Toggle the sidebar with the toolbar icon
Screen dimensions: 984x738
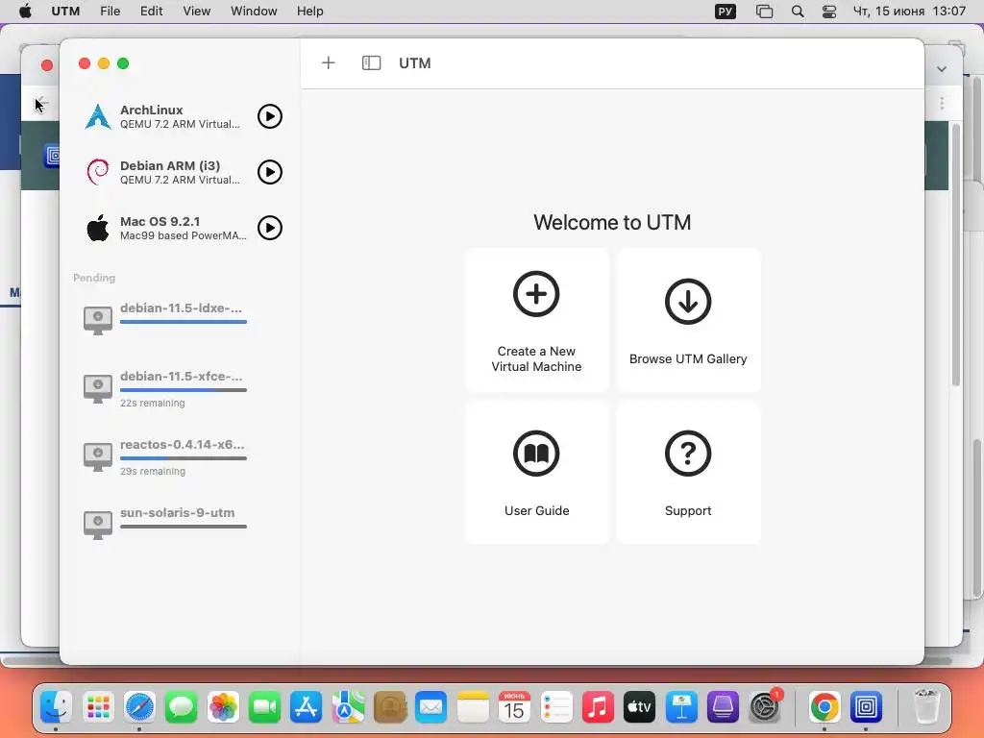pyautogui.click(x=372, y=62)
